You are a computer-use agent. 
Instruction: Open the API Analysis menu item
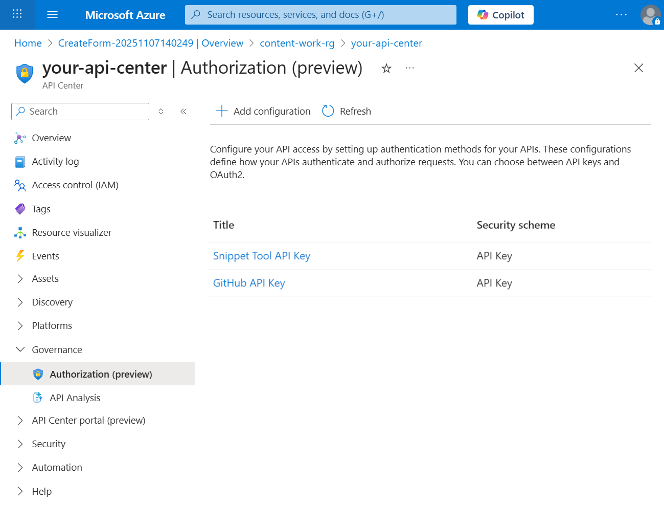[x=75, y=398]
